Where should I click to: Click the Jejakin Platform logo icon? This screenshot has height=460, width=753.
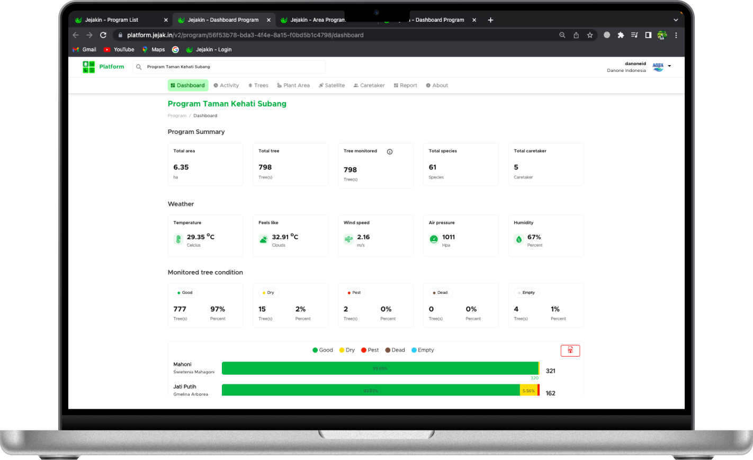pyautogui.click(x=88, y=67)
